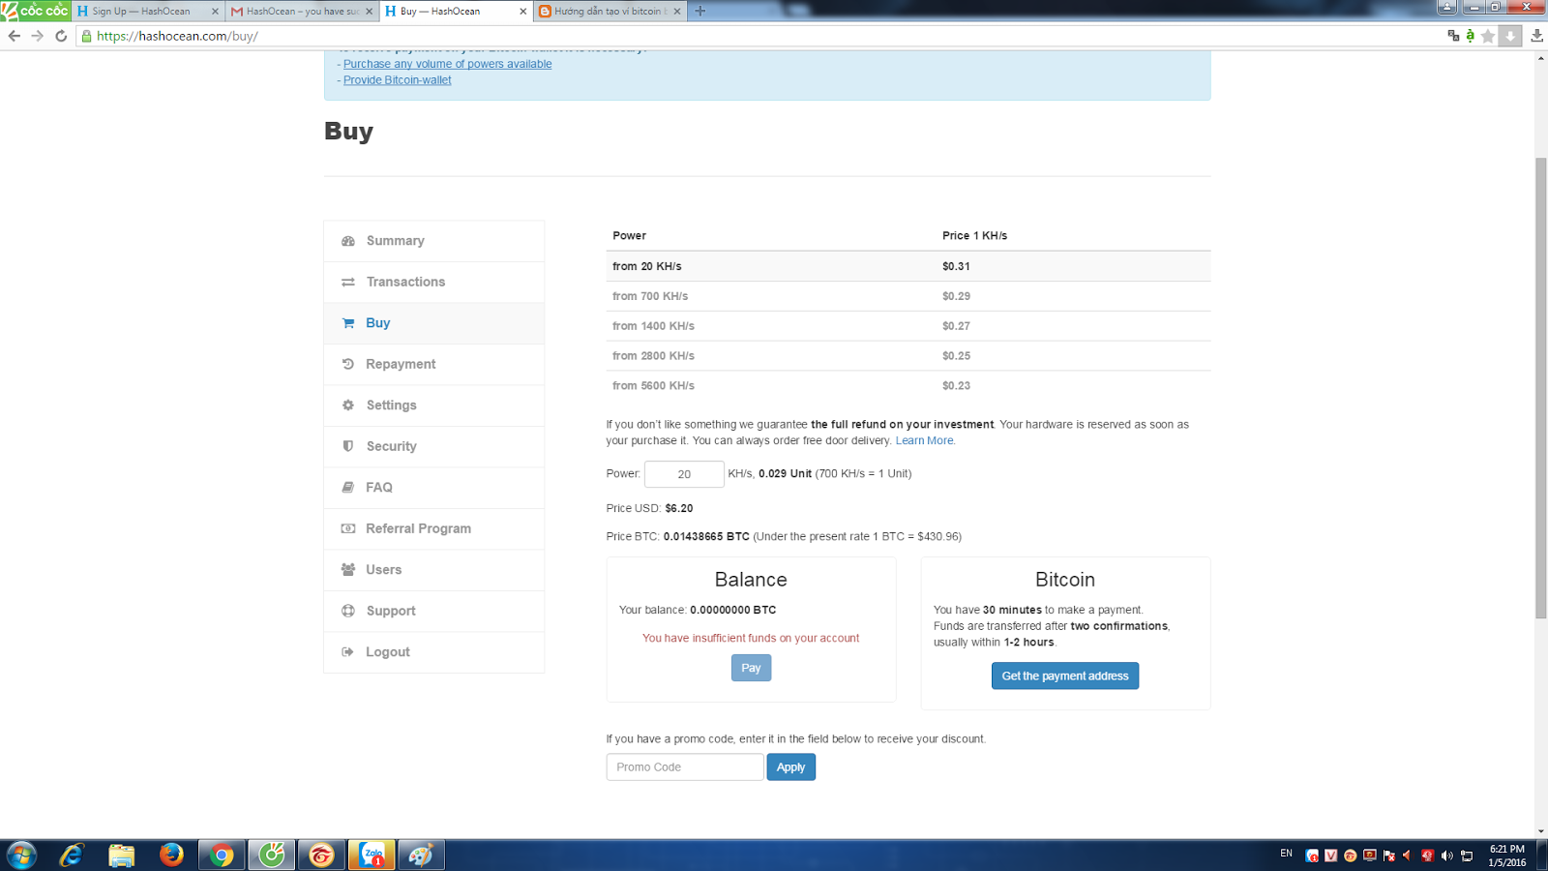This screenshot has width=1548, height=871.
Task: Click the Repayment history icon in sidebar
Action: tap(348, 364)
